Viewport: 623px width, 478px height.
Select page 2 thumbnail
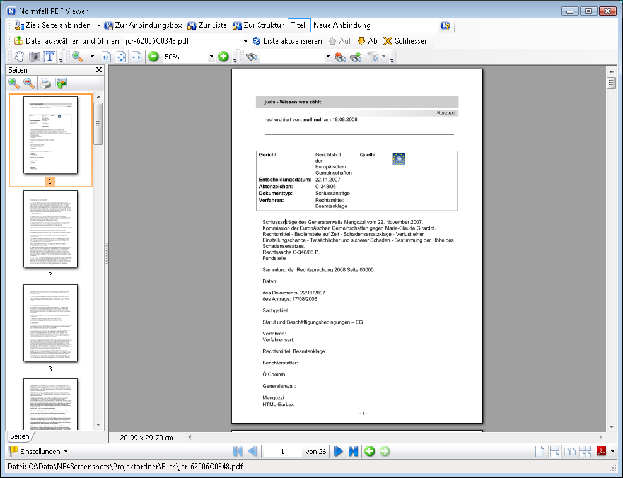(50, 230)
